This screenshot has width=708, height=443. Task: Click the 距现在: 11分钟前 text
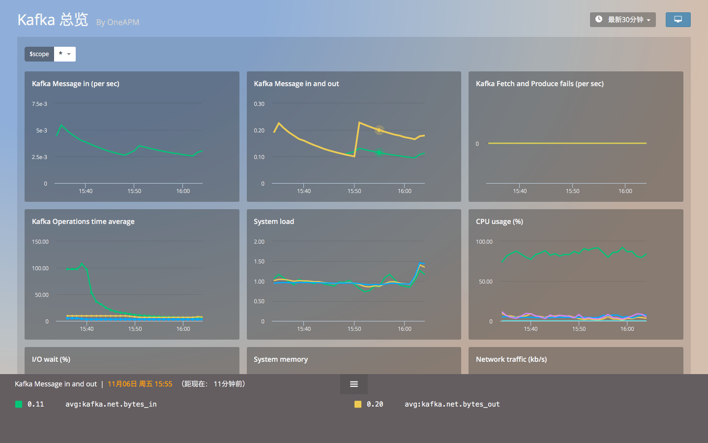[x=213, y=384]
